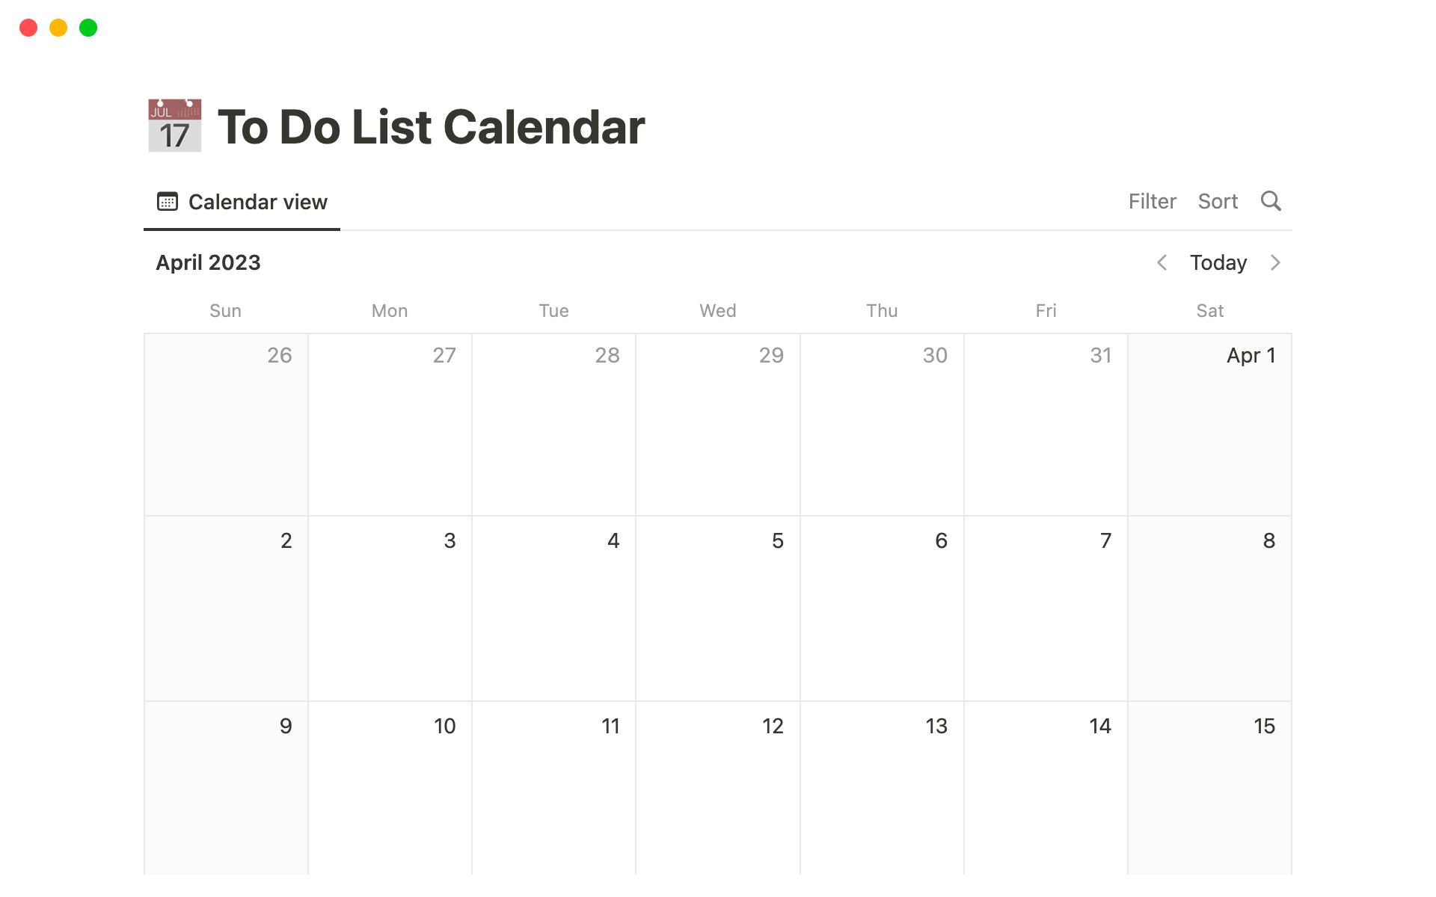Click the right arrow to go to next month

1274,262
